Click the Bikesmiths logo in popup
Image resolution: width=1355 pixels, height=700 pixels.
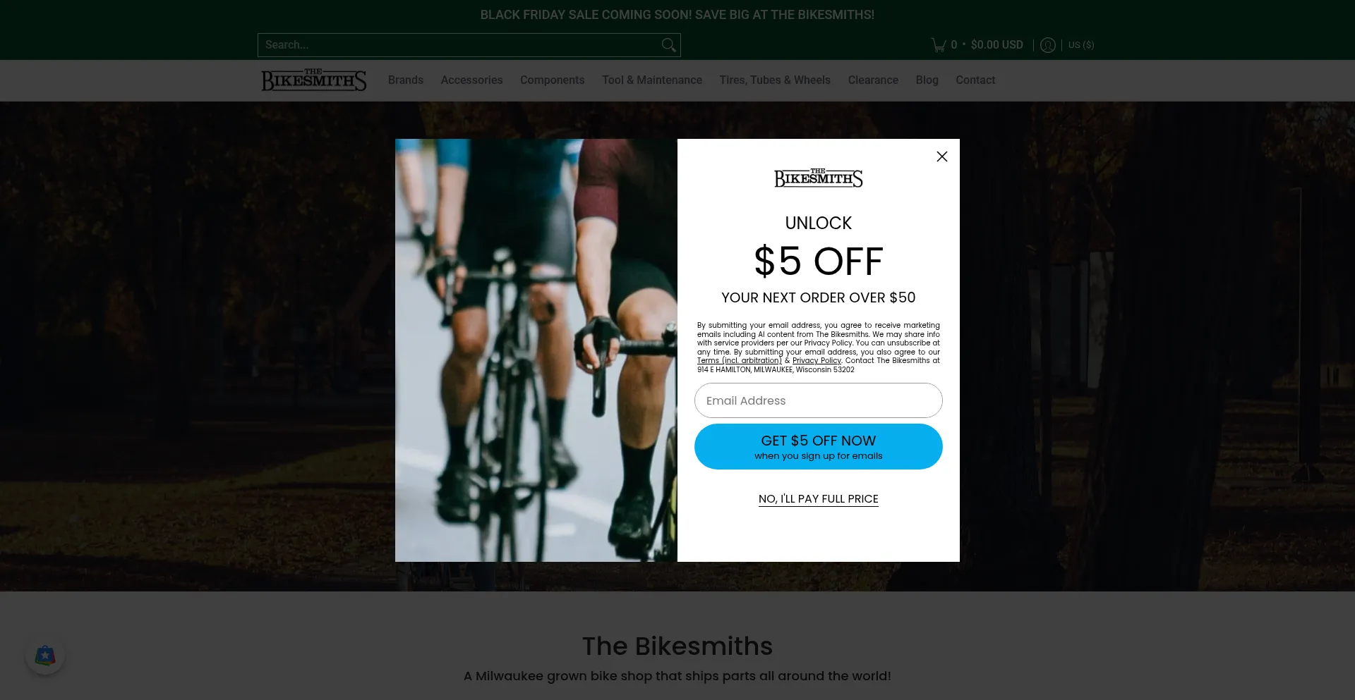click(x=819, y=178)
